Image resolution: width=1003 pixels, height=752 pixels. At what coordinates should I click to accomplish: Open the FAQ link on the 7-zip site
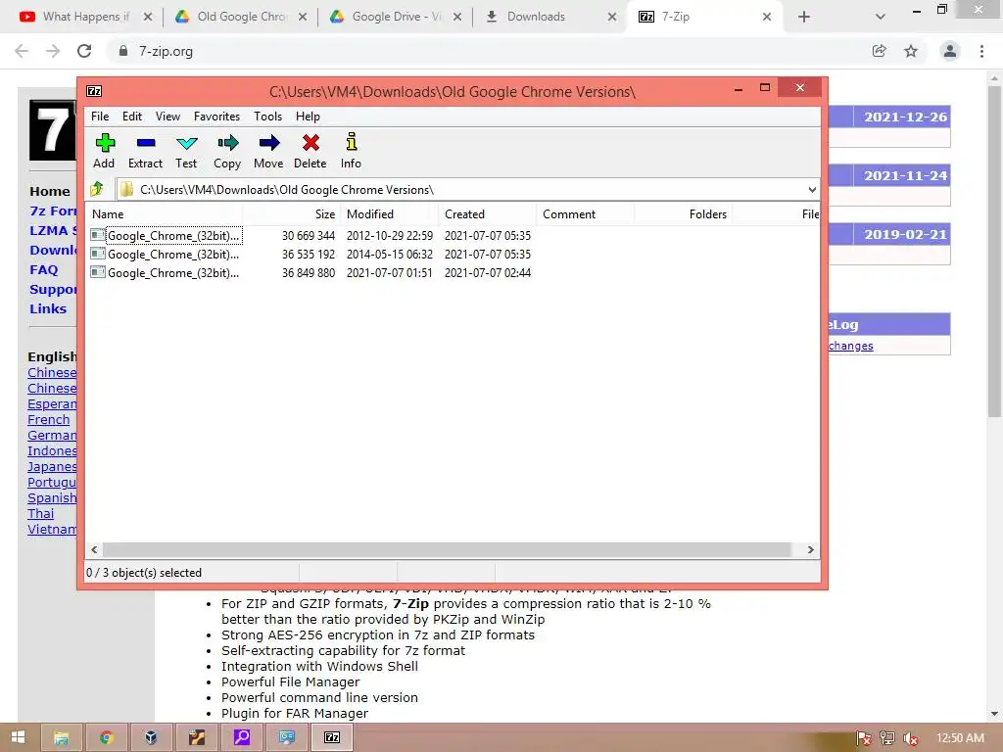(43, 270)
